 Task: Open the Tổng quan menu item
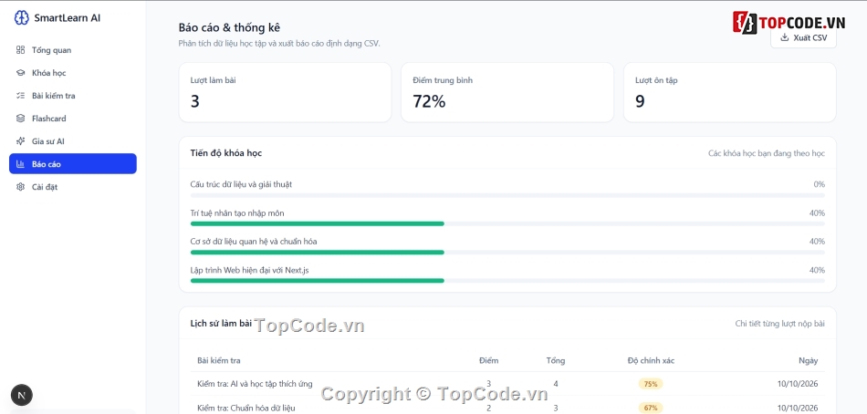click(72, 50)
